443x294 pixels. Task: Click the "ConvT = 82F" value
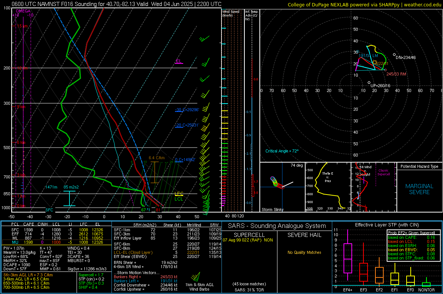51,257
